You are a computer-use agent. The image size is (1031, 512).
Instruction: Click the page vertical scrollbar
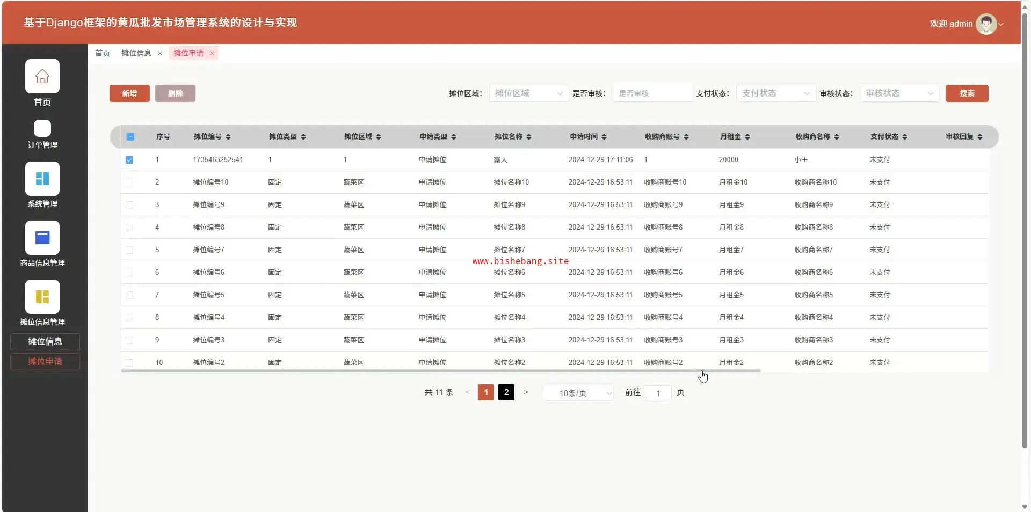pos(1025,231)
